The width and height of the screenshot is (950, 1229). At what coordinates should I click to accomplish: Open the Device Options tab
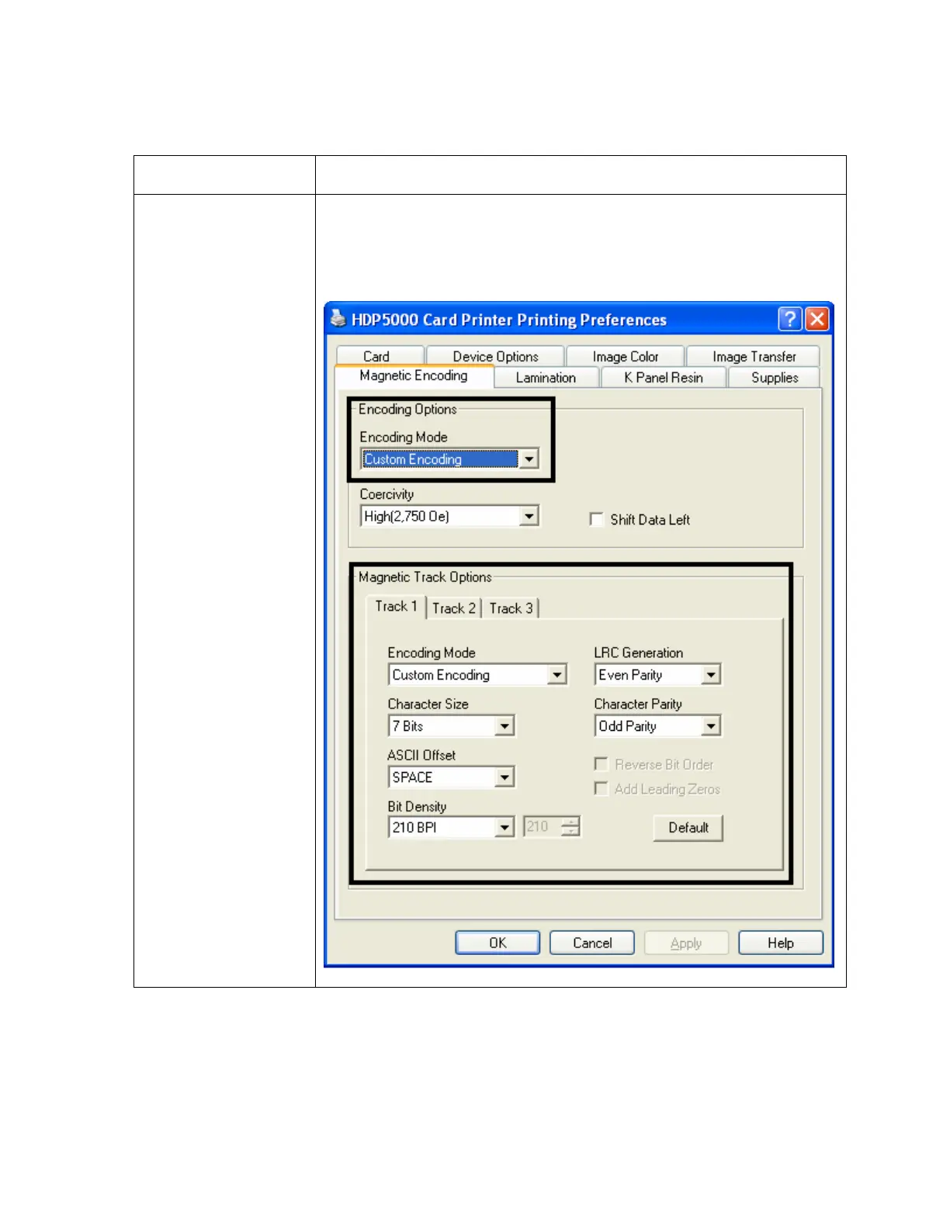tap(495, 356)
